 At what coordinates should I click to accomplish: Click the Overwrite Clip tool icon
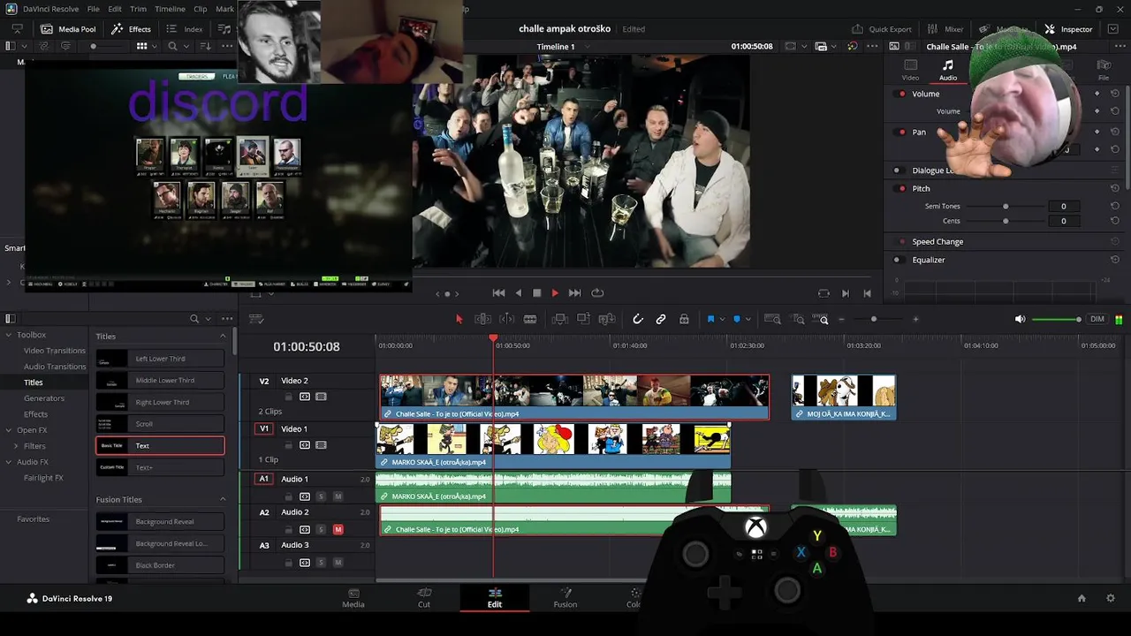(583, 319)
